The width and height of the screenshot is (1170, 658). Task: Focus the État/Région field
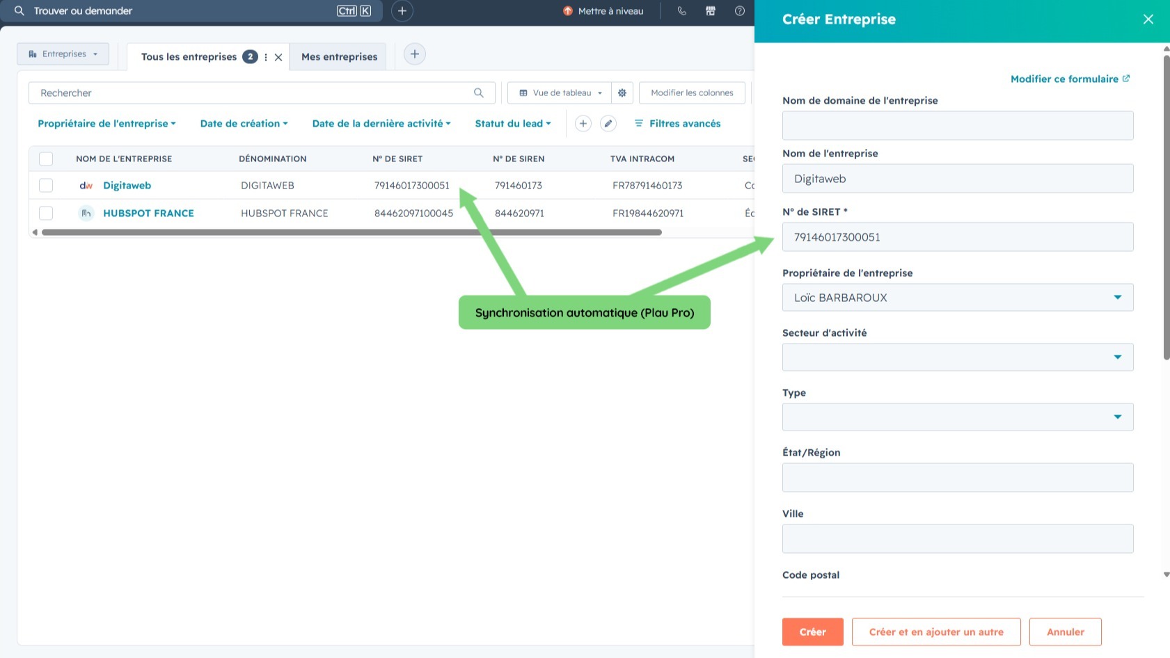pos(958,478)
